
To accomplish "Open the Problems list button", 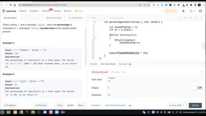I will [x=10, y=105].
